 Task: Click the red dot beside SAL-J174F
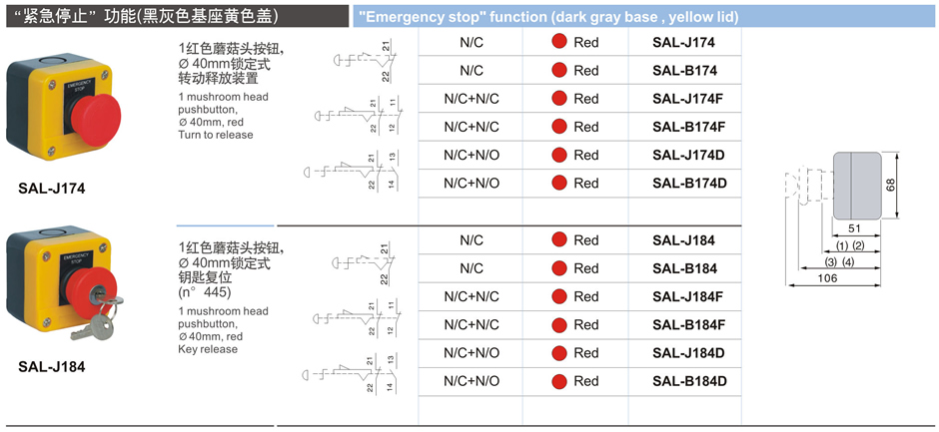tap(559, 99)
